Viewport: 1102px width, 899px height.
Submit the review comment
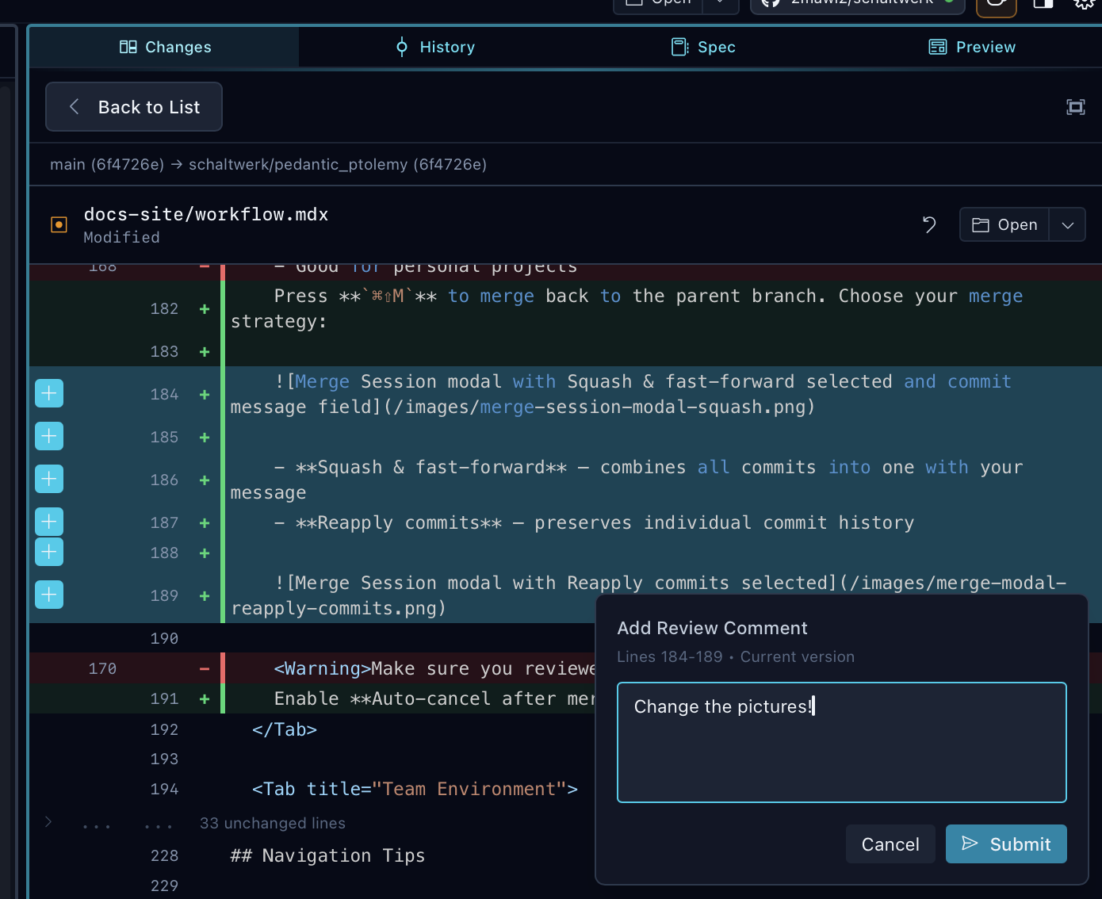[x=1006, y=844]
